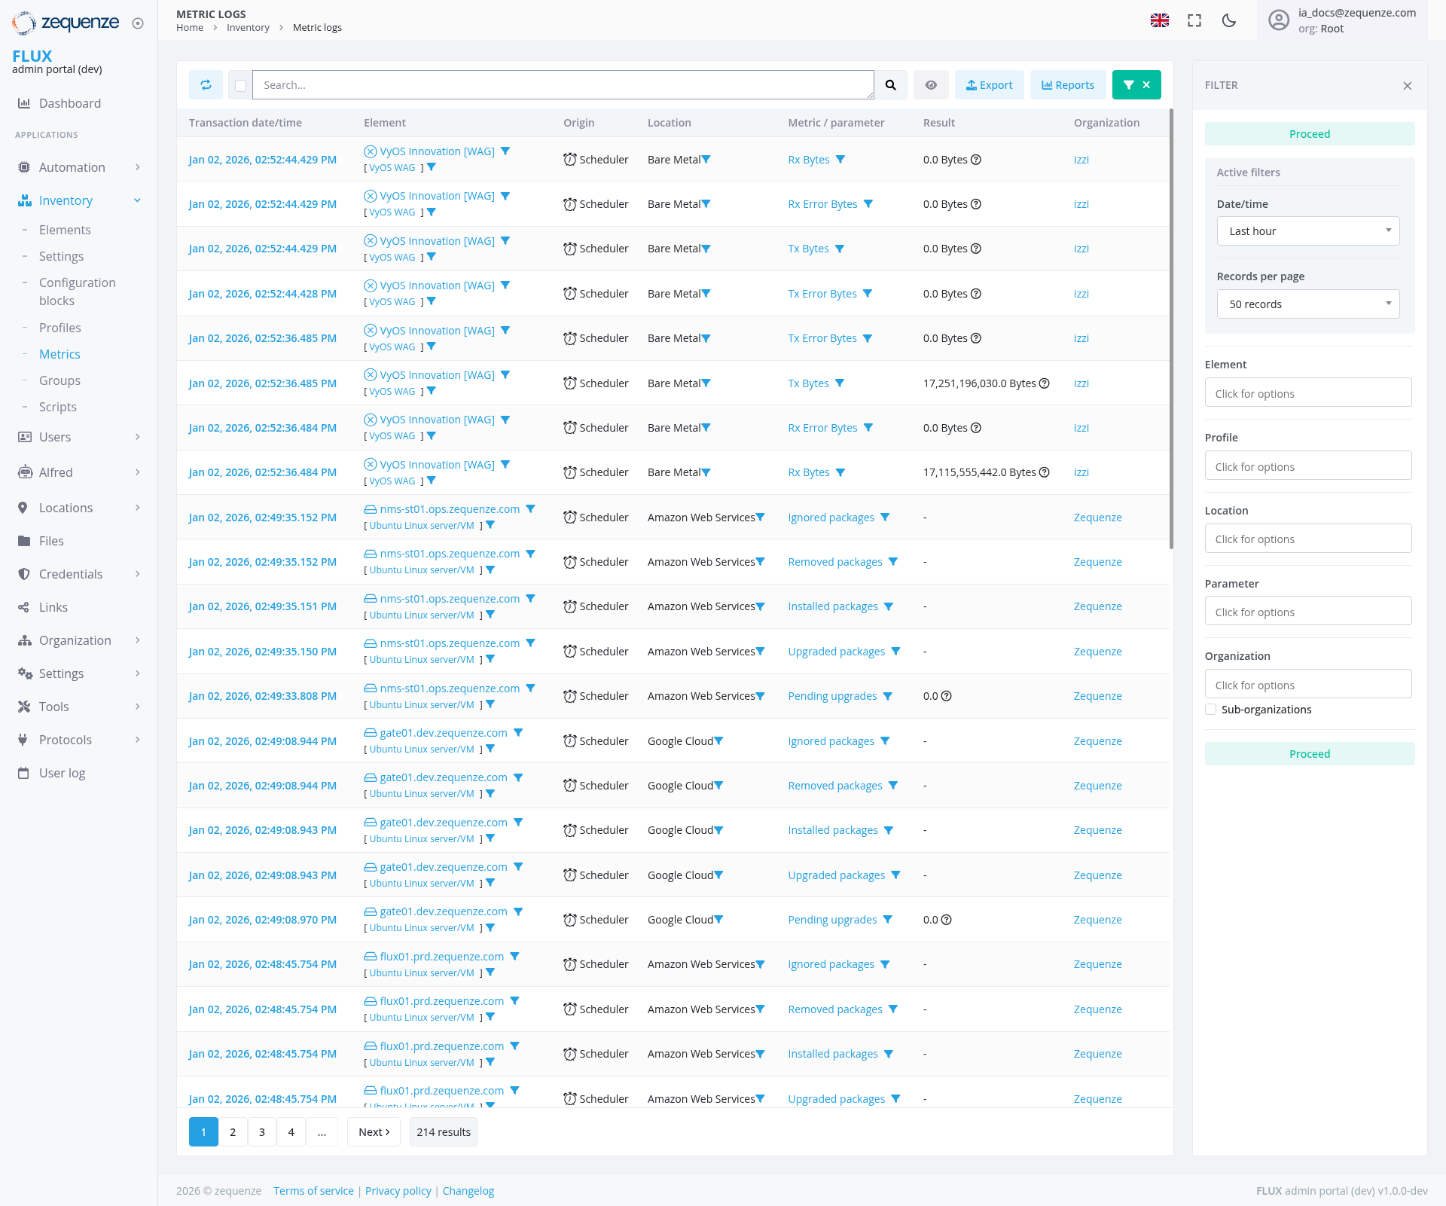Open Terms of service link
The height and width of the screenshot is (1206, 1446).
(x=313, y=1191)
